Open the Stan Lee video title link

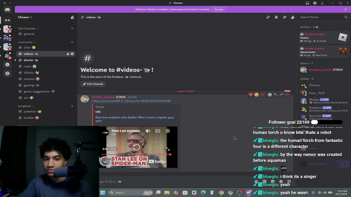tap(134, 119)
